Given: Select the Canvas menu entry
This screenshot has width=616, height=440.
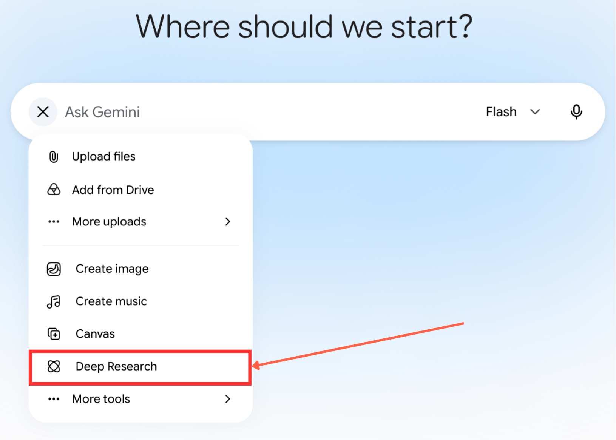Looking at the screenshot, I should point(140,334).
